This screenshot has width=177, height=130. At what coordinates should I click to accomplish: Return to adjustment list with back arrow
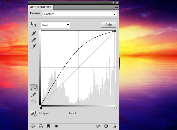tap(32, 126)
